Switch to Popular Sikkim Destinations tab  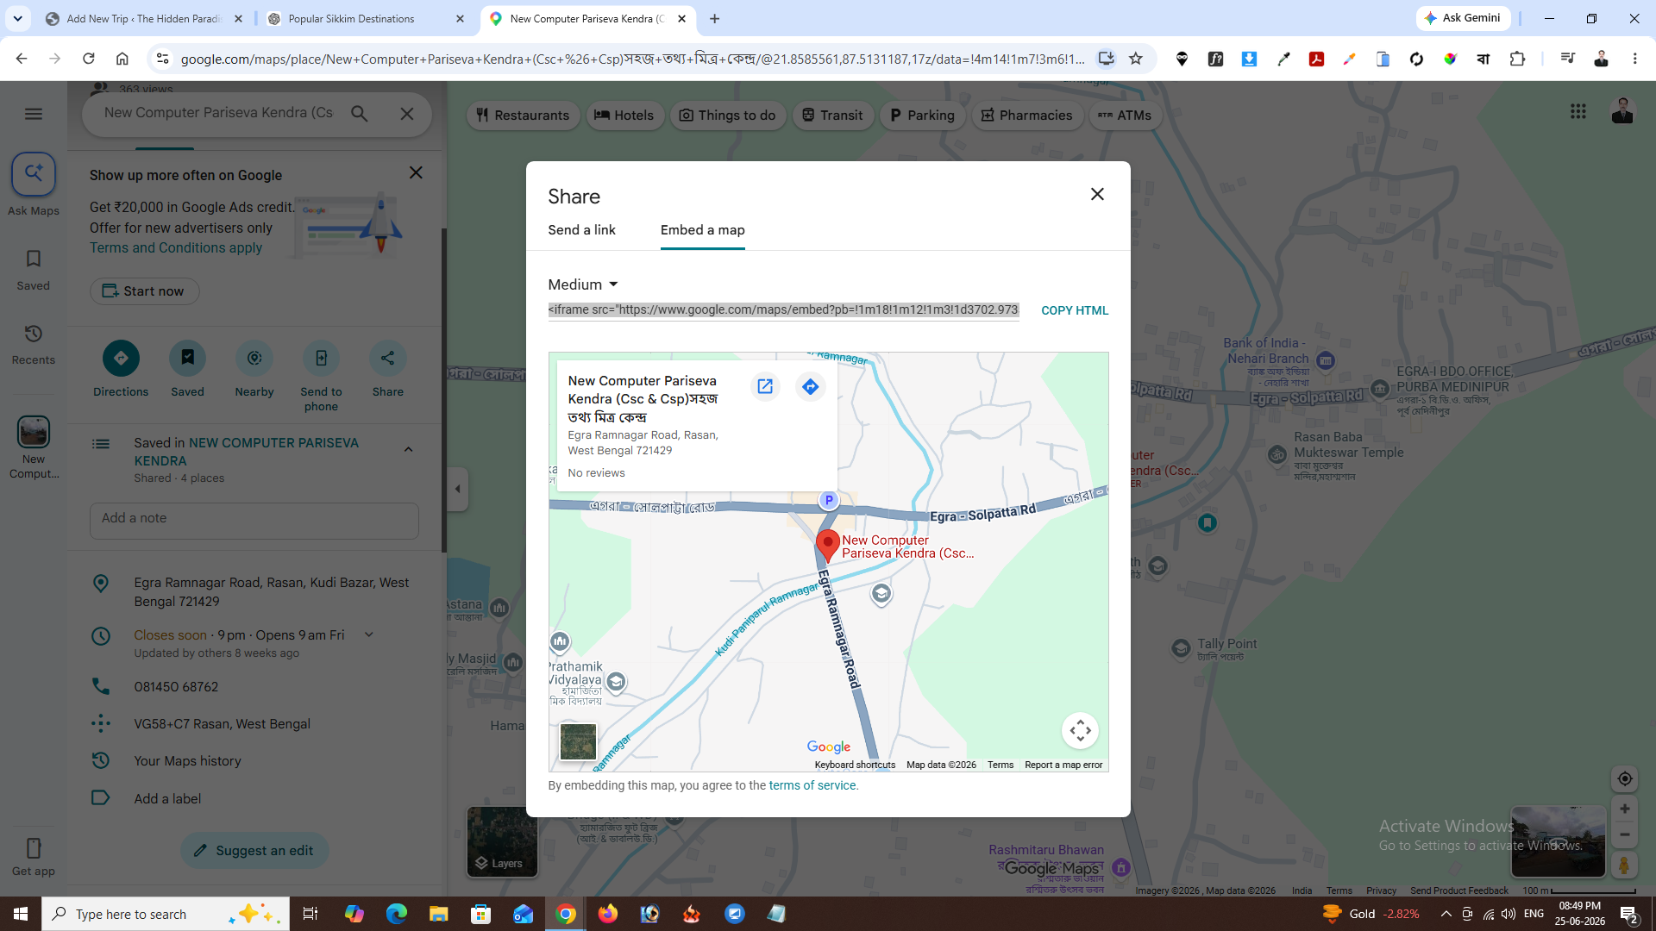click(365, 19)
